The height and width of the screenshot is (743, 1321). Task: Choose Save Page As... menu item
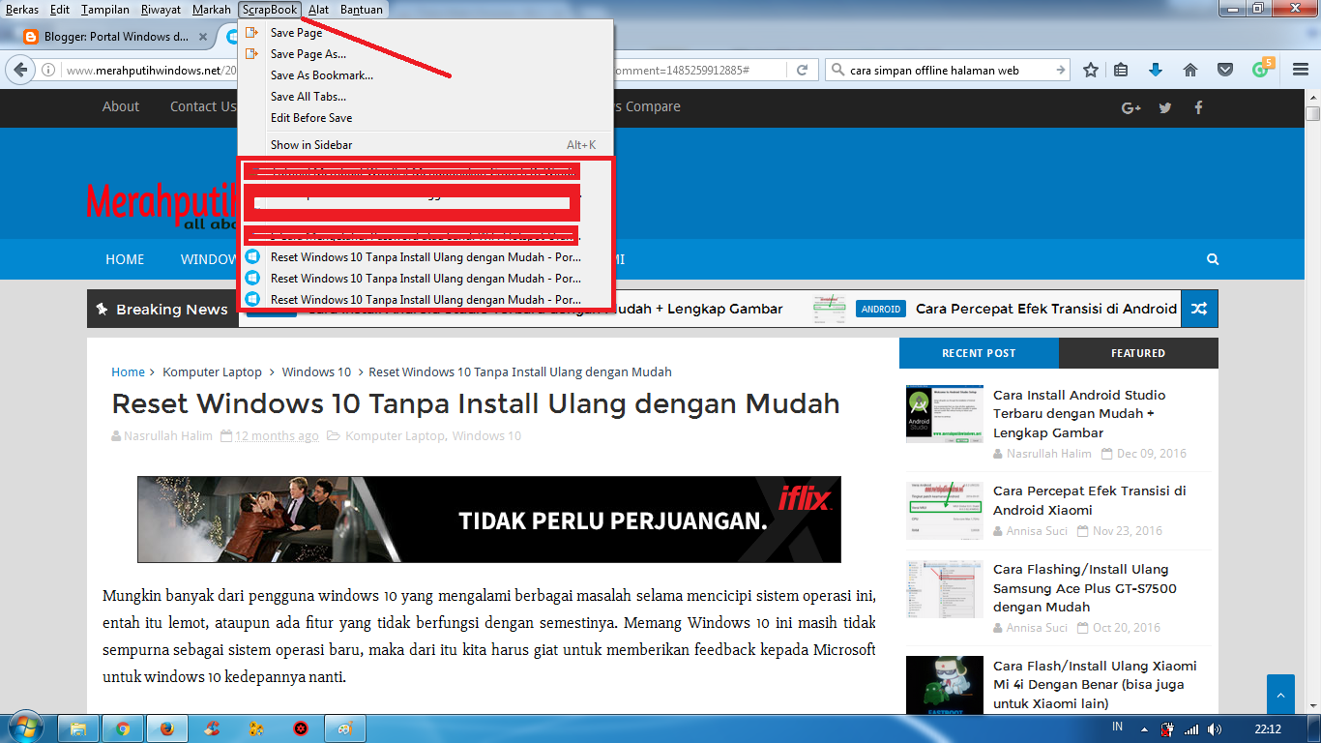click(426, 54)
